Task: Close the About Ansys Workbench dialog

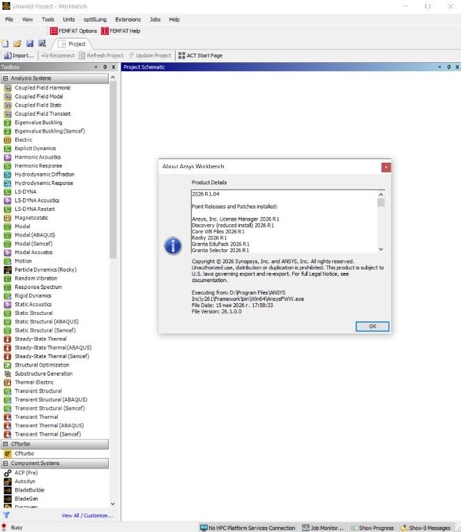Action: (386, 168)
